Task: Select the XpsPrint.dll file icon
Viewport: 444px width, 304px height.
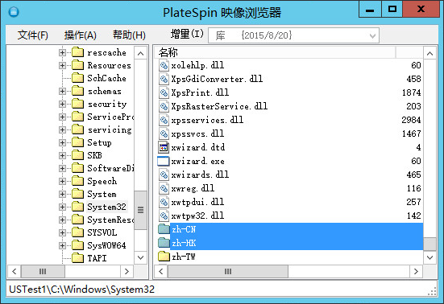Action: 164,92
